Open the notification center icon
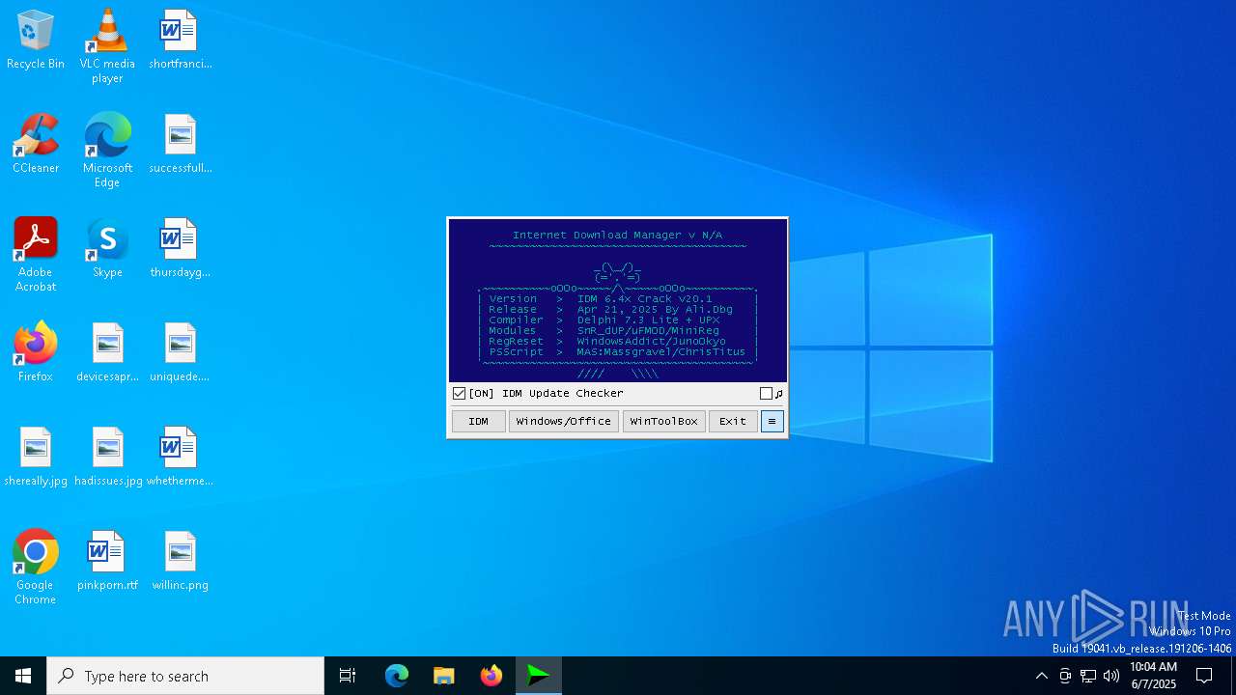Image resolution: width=1236 pixels, height=695 pixels. (x=1204, y=676)
